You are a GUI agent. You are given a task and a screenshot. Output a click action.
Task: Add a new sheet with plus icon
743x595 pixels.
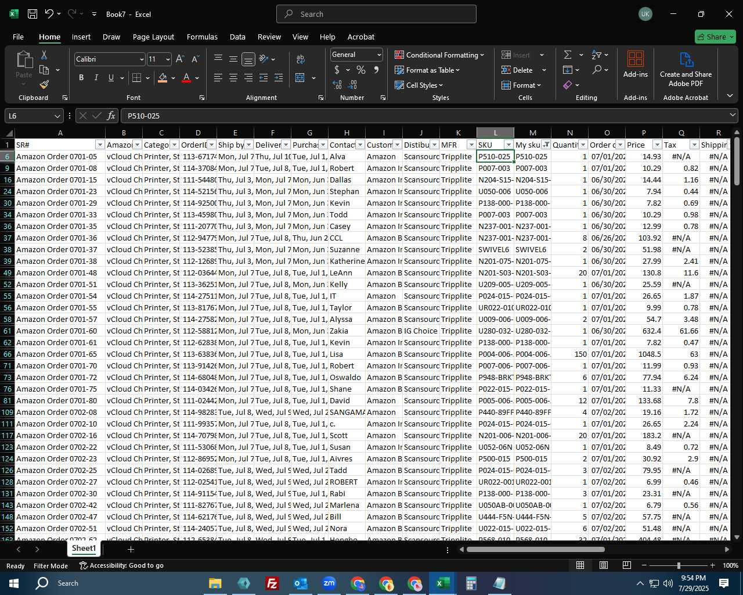[x=131, y=549]
